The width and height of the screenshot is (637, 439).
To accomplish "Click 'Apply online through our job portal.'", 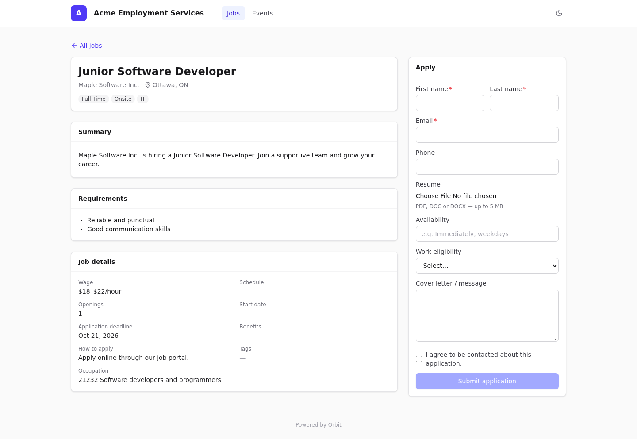I will click(x=134, y=358).
